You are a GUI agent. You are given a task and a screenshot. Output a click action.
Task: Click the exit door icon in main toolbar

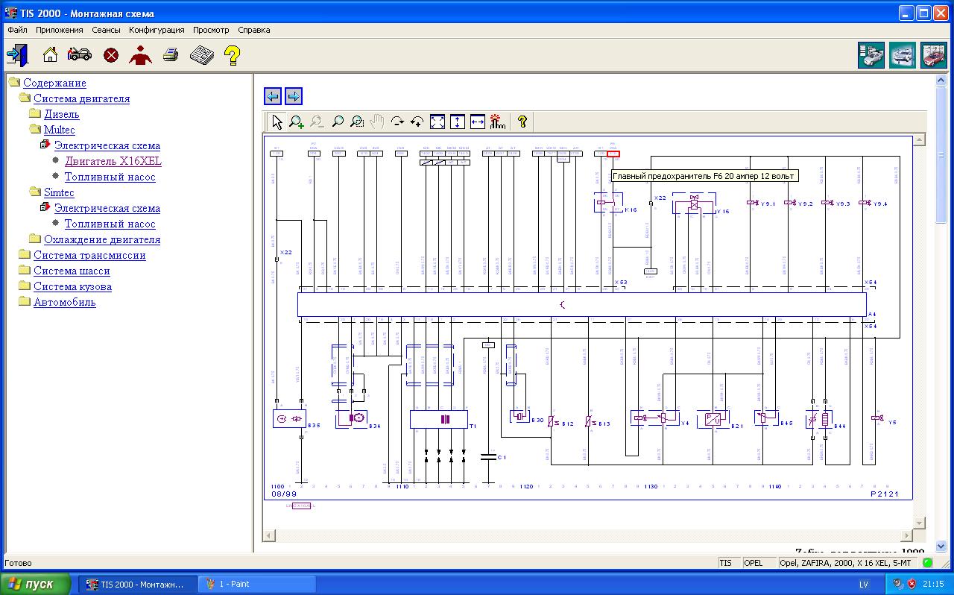click(17, 54)
